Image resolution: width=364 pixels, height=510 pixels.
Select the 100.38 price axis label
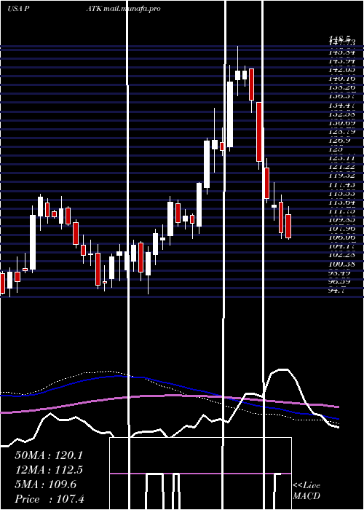[x=342, y=264]
